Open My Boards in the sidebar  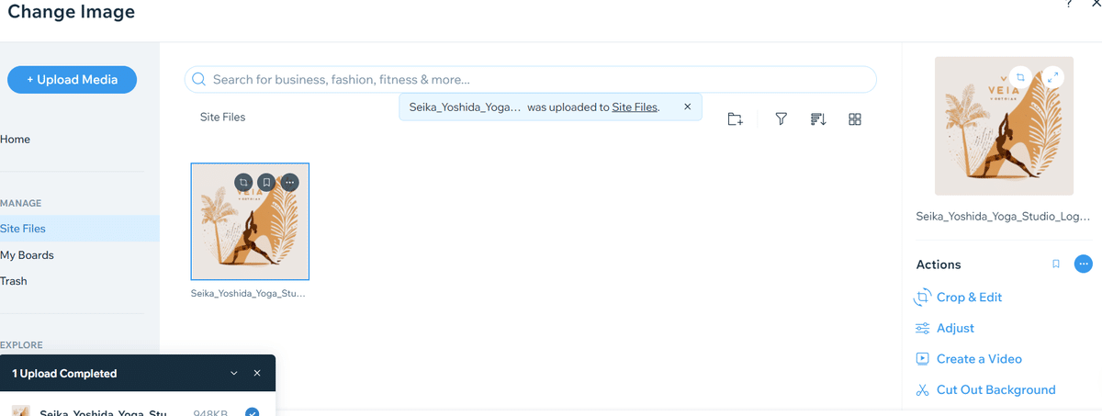[28, 255]
